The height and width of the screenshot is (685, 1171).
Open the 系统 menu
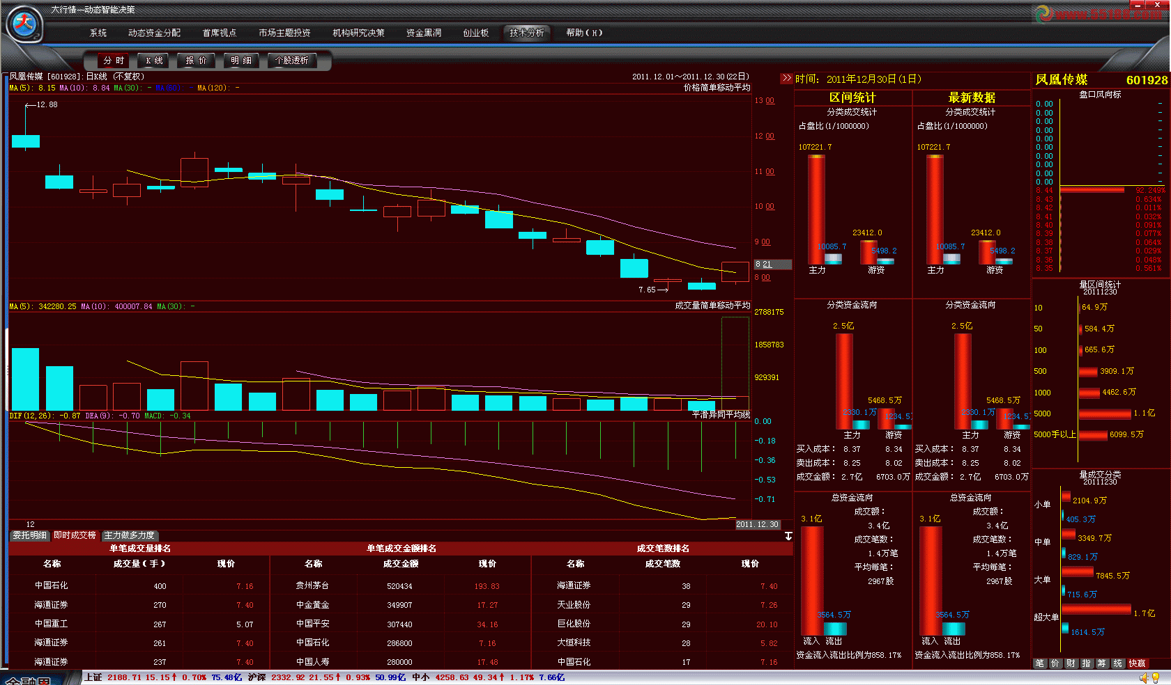pyautogui.click(x=98, y=33)
